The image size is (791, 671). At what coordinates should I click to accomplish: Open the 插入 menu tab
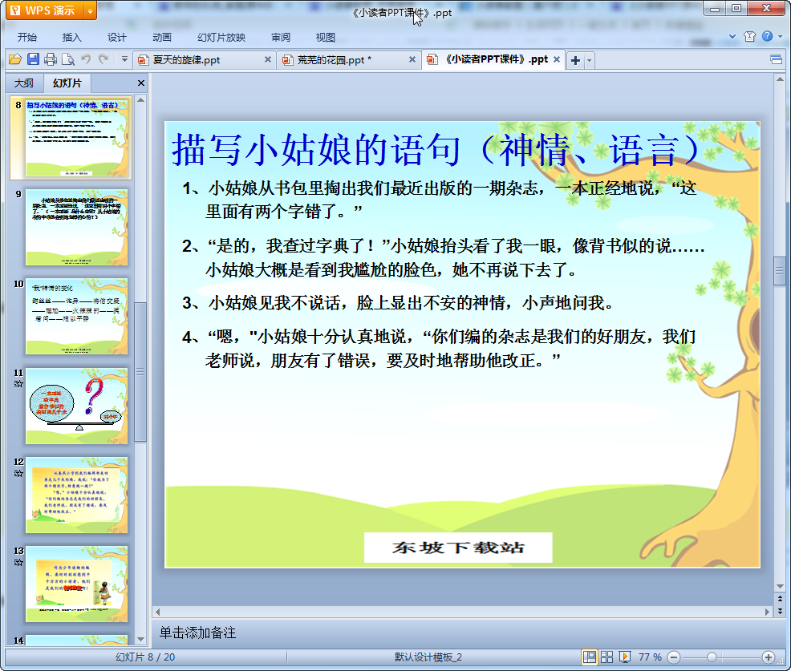pyautogui.click(x=71, y=38)
